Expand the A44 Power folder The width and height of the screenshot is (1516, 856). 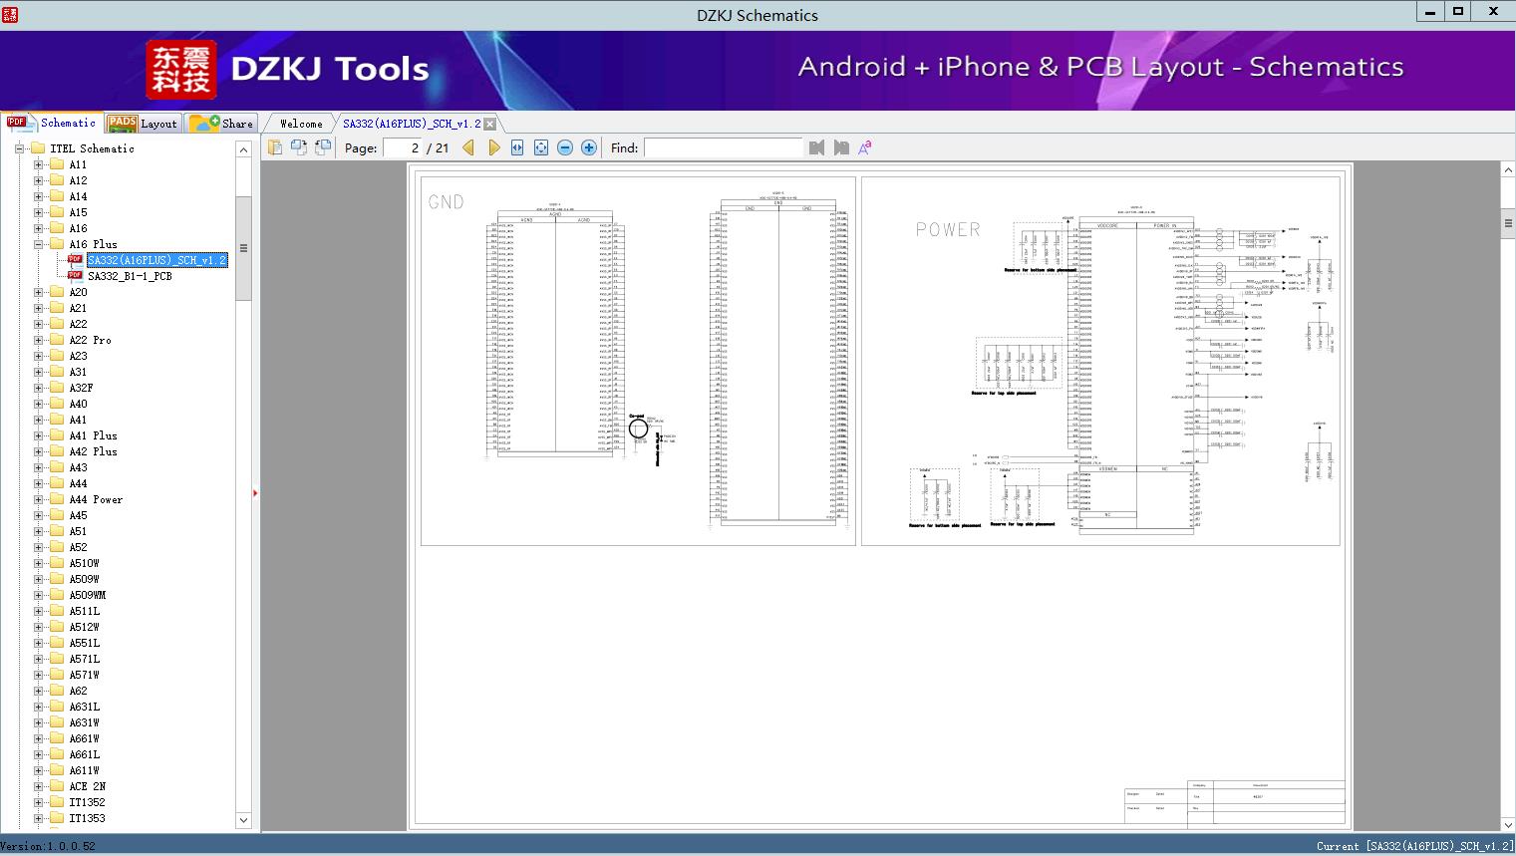coord(38,499)
